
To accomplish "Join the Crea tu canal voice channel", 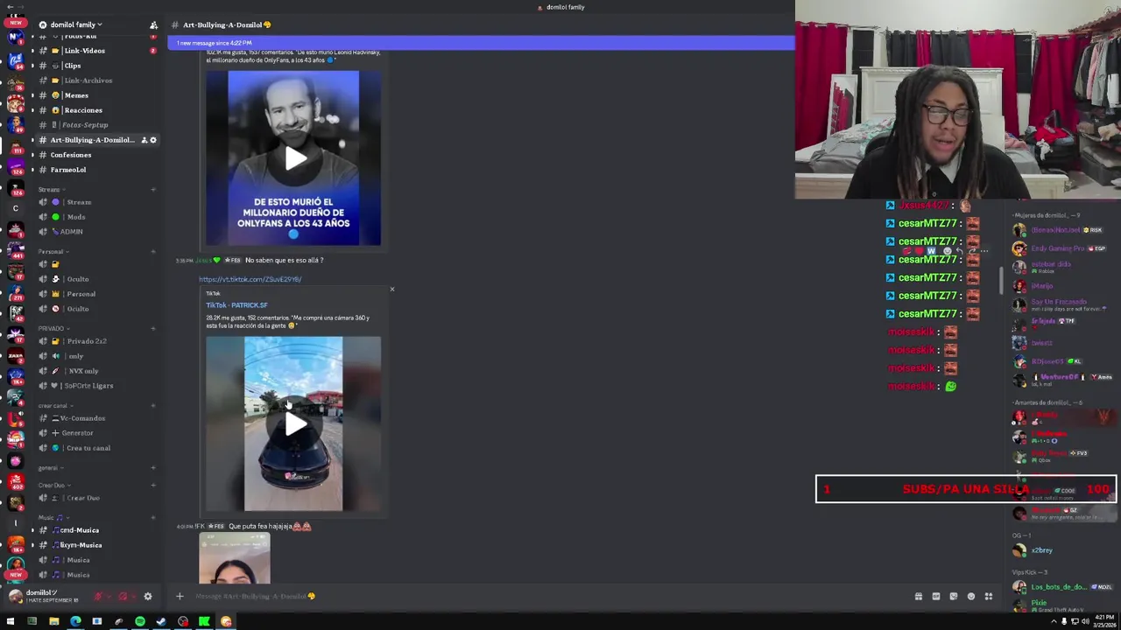I will (x=96, y=448).
